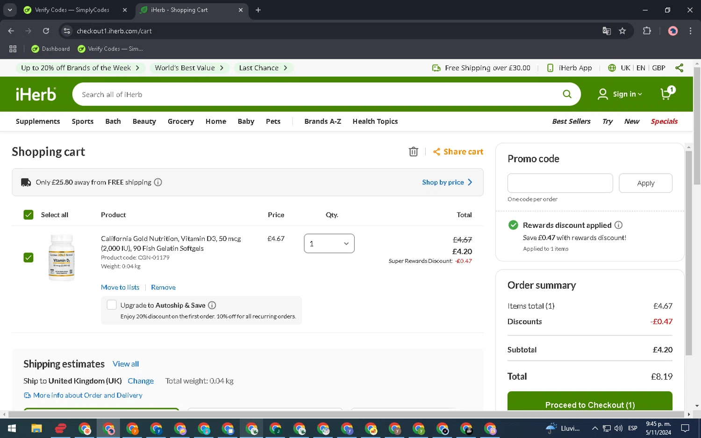Click the Share cart link

(458, 152)
